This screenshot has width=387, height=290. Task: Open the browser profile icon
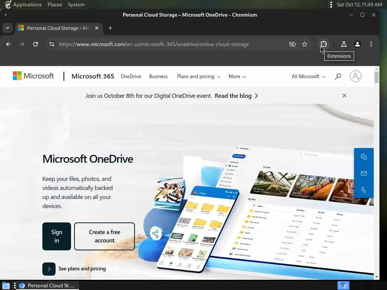coord(358,45)
